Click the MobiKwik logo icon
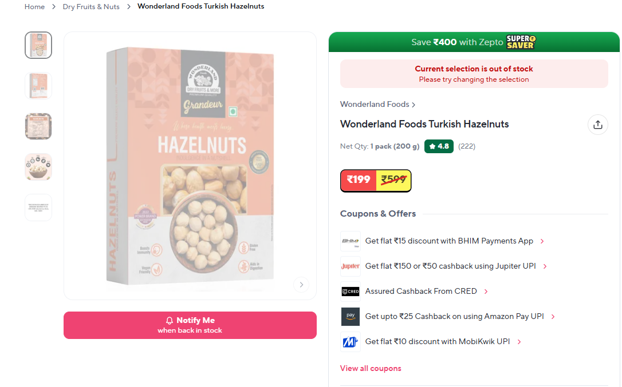This screenshot has width=622, height=387. [350, 342]
